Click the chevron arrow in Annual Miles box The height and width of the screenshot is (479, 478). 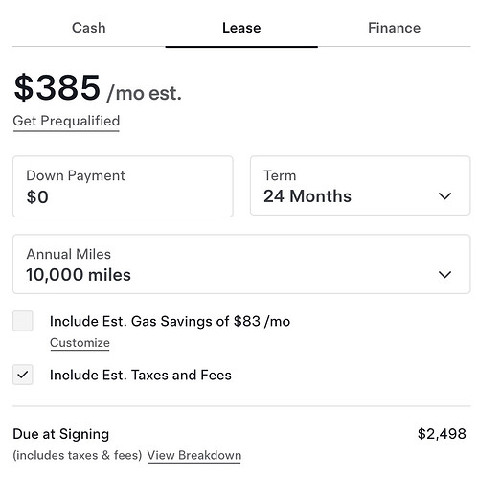(444, 274)
